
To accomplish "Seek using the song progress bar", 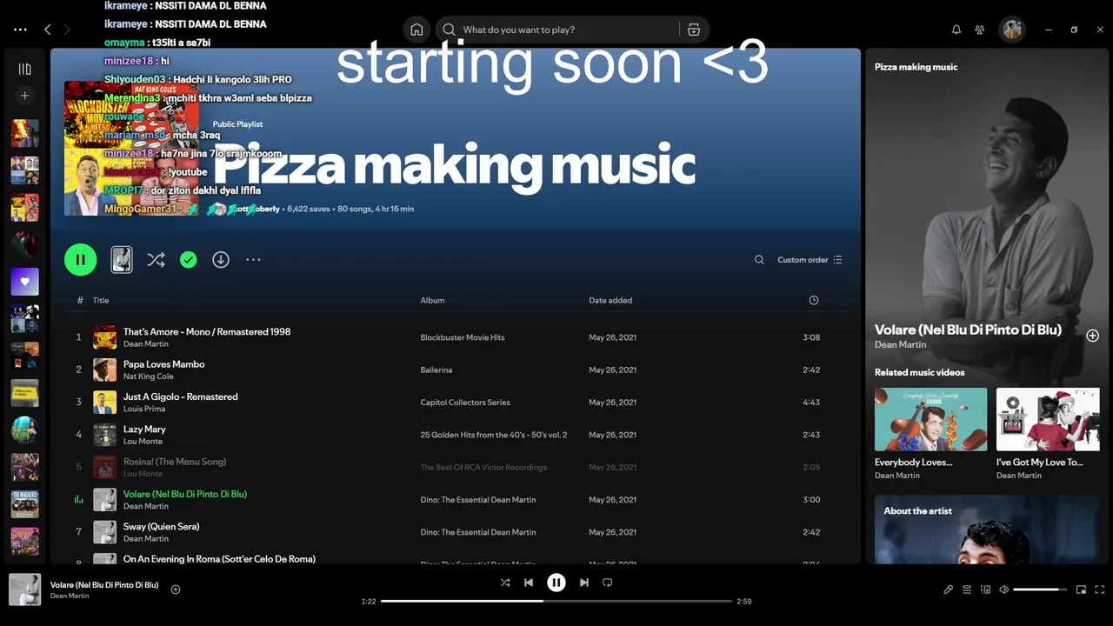I will click(556, 601).
